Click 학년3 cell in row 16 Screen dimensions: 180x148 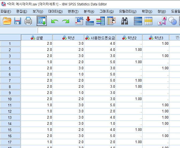[156, 136]
